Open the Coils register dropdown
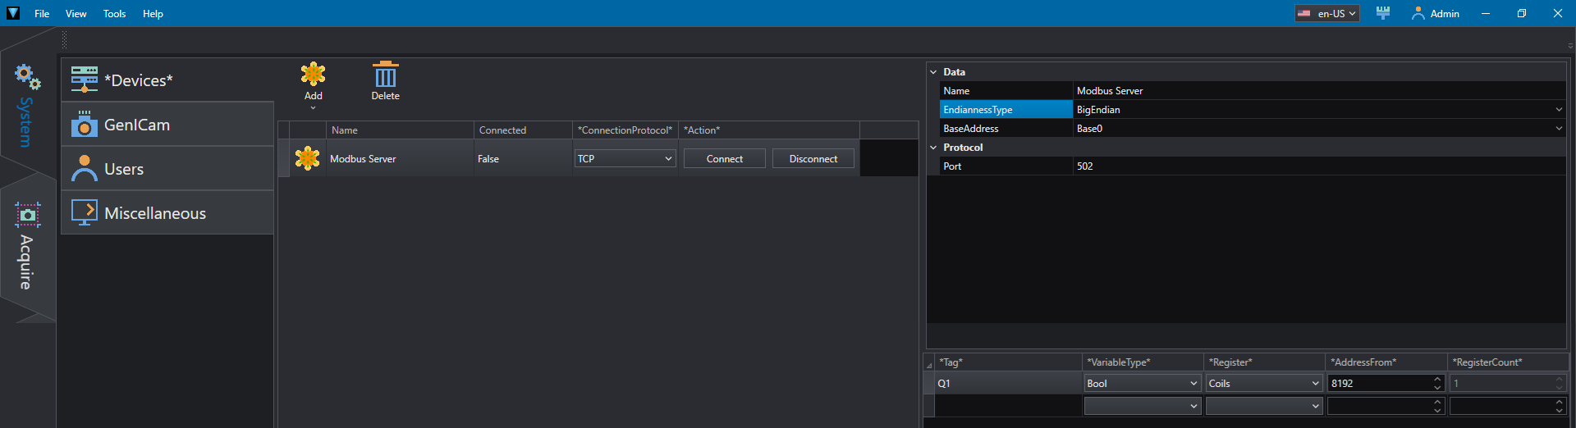The height and width of the screenshot is (428, 1576). (x=1263, y=383)
